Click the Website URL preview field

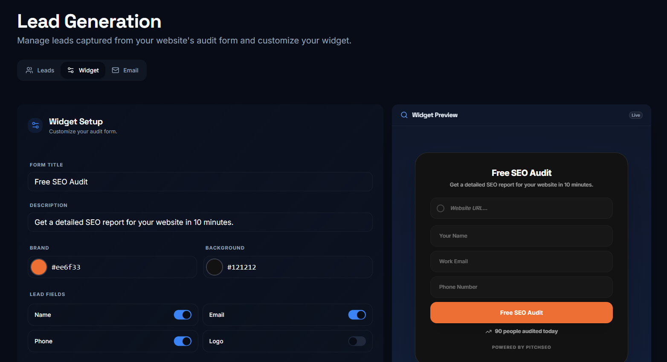[521, 208]
